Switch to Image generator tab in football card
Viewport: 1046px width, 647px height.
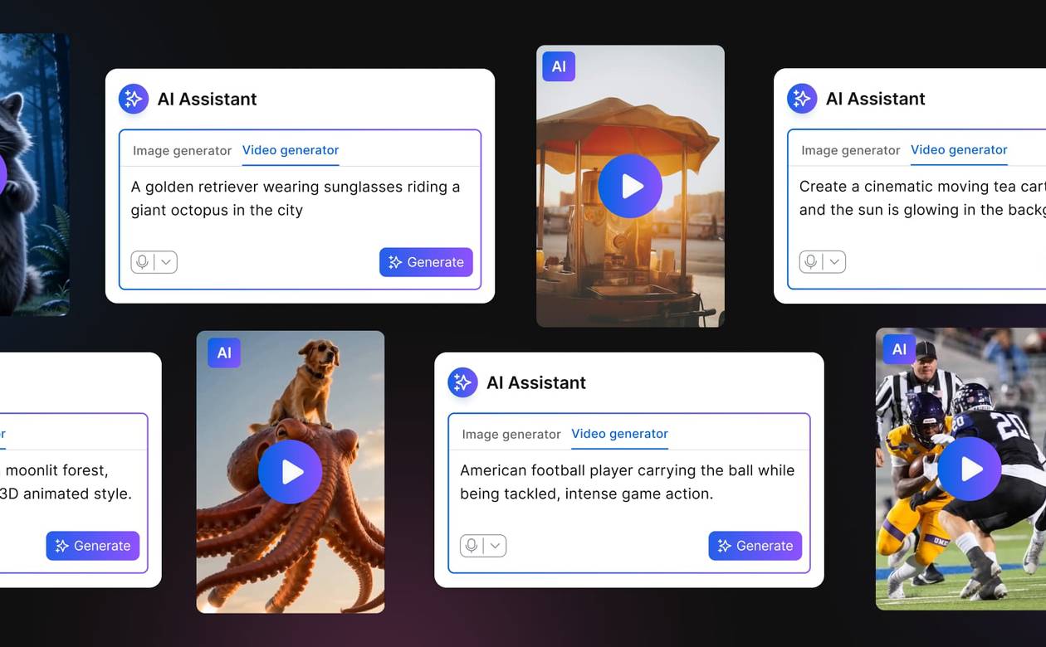pos(511,435)
